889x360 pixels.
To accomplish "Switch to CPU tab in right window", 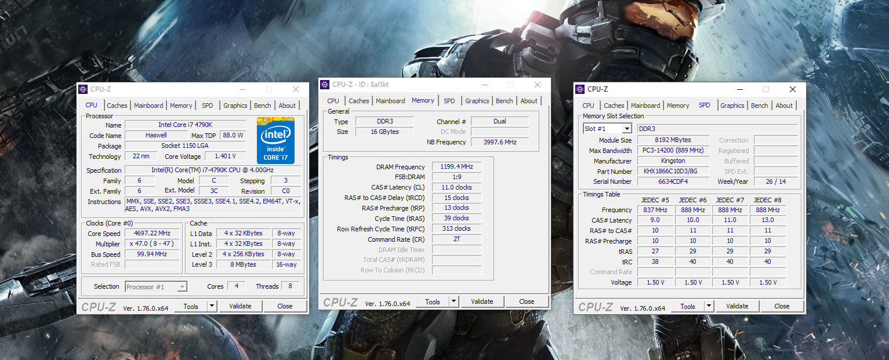I will coord(588,106).
